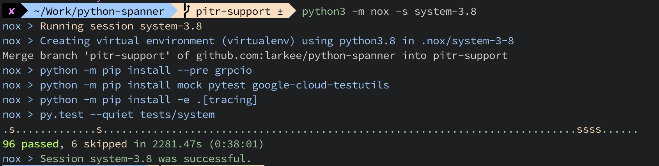This screenshot has height=166, width=659.
Task: Click the '.nox/system-3-8' path text
Action: pos(467,41)
